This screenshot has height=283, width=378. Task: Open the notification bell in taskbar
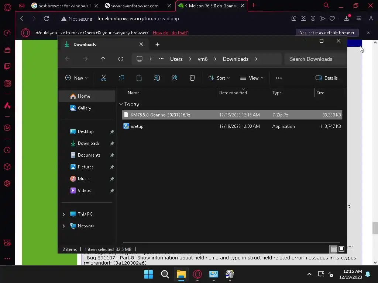368,274
